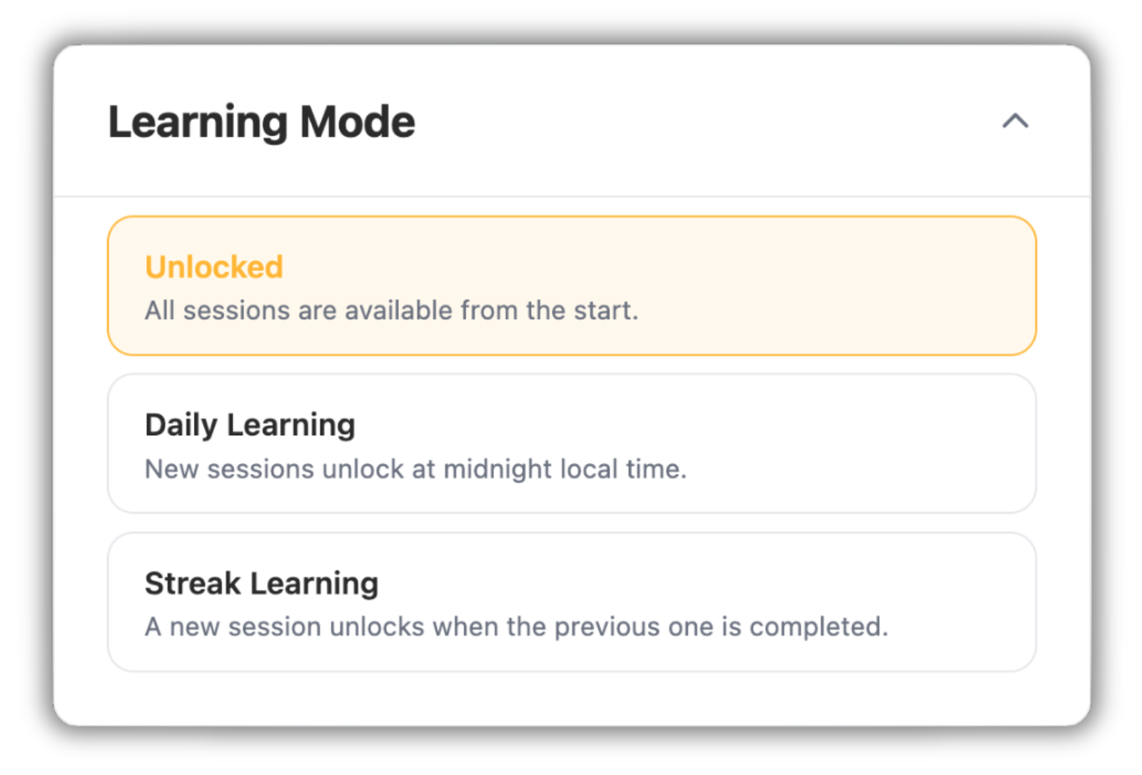Switch mode to unlock after completing the previous session
This screenshot has width=1142, height=775.
tap(572, 602)
